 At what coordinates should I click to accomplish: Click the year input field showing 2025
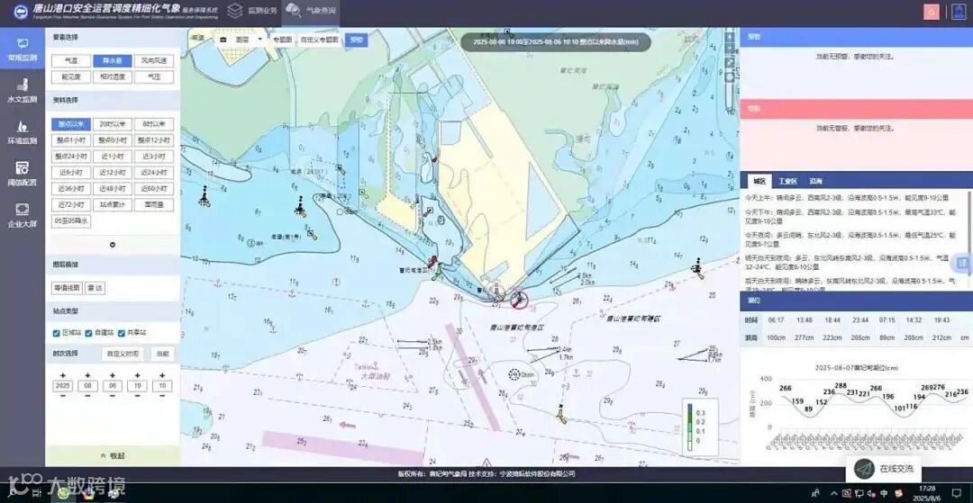pos(63,385)
